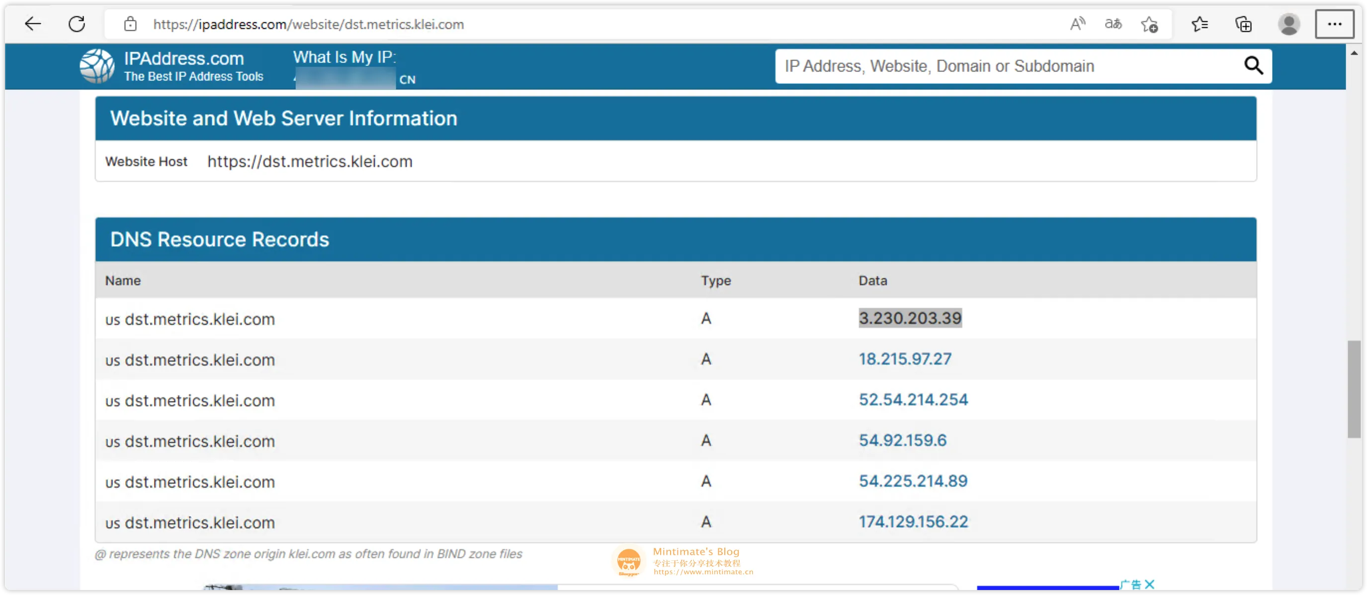Open IP address 54.92.159.6
The height and width of the screenshot is (595, 1367).
tap(903, 440)
